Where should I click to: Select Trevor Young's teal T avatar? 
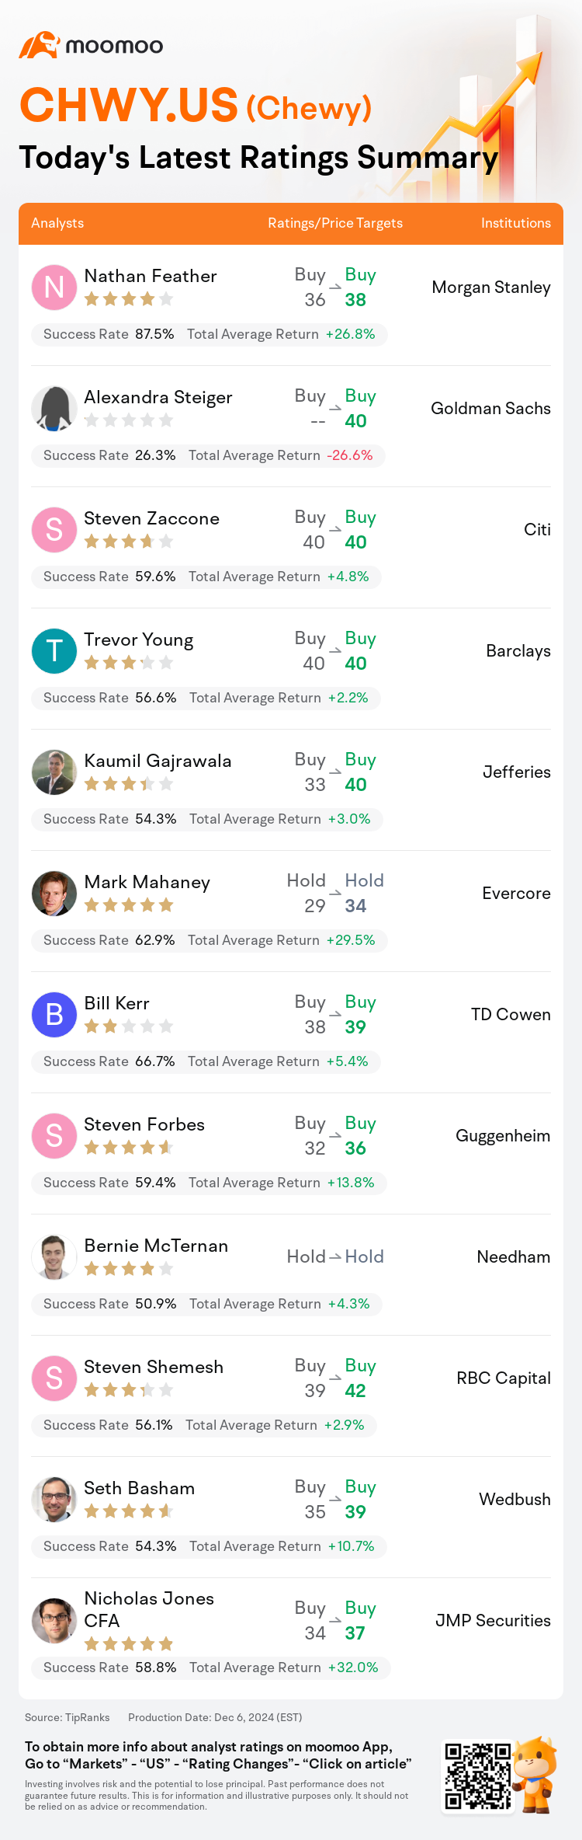coord(54,651)
